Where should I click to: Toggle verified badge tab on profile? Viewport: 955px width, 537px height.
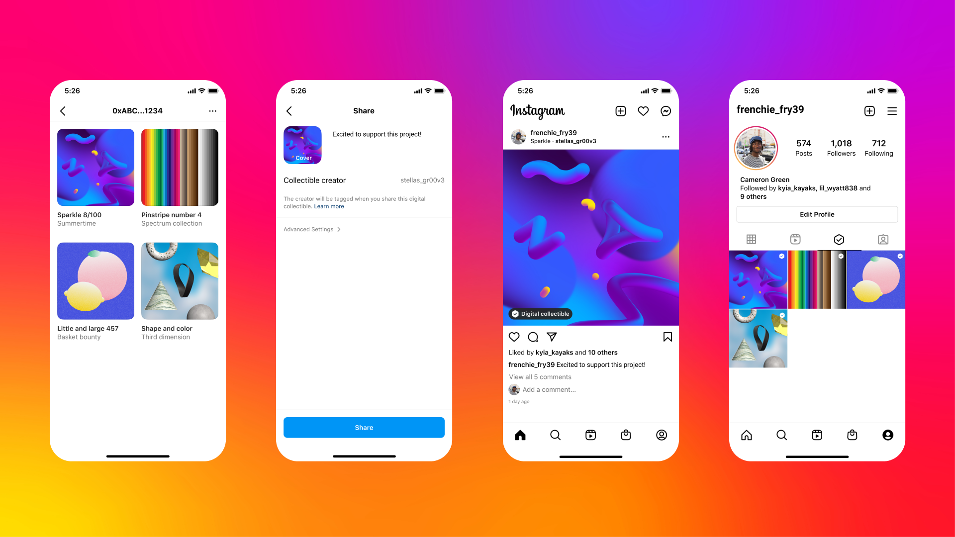[839, 239]
